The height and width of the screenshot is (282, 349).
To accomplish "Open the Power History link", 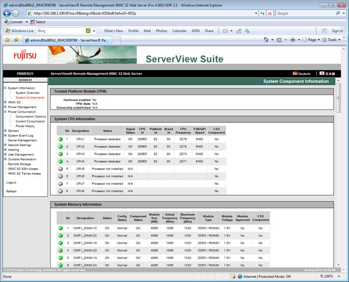I will pos(25,126).
